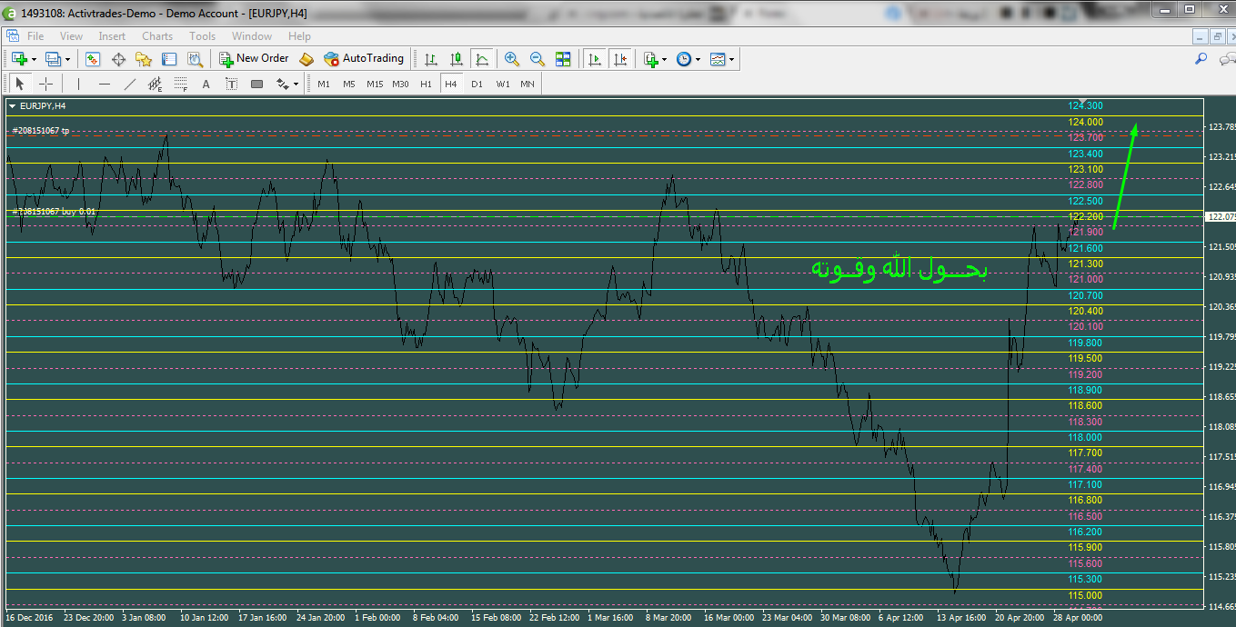The image size is (1236, 627).
Task: Select the horizontal line drawing tool
Action: click(104, 84)
